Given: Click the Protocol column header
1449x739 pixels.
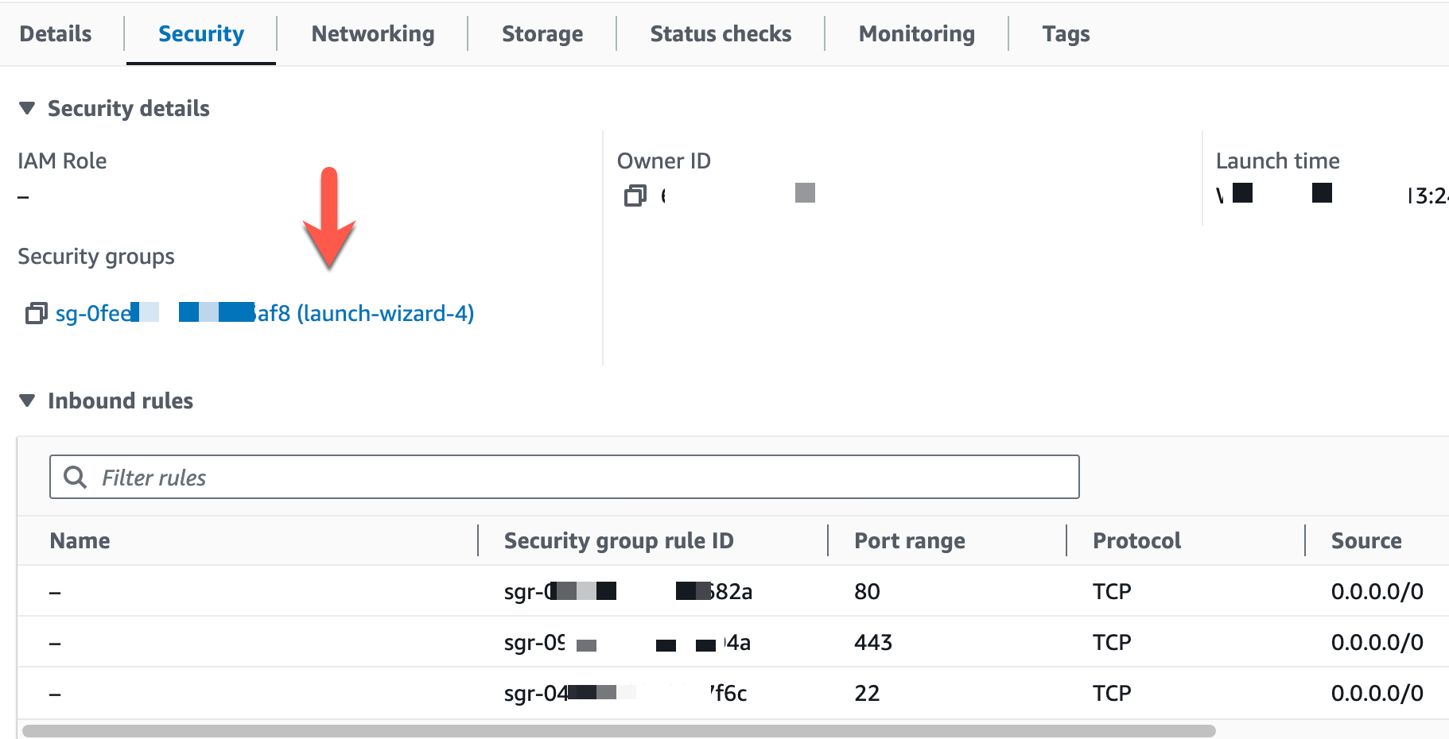Looking at the screenshot, I should [x=1136, y=541].
